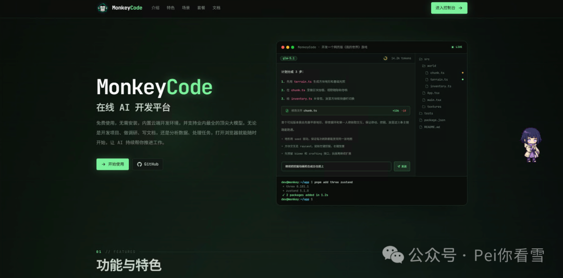
Task: Click the glm-5.1 model badge
Action: click(289, 58)
